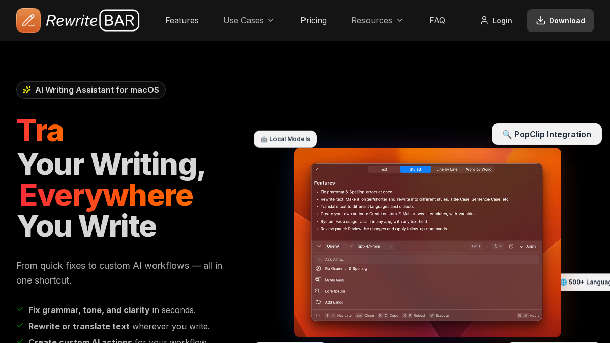
Task: Click the Lowercase action icon in the preview
Action: point(319,279)
